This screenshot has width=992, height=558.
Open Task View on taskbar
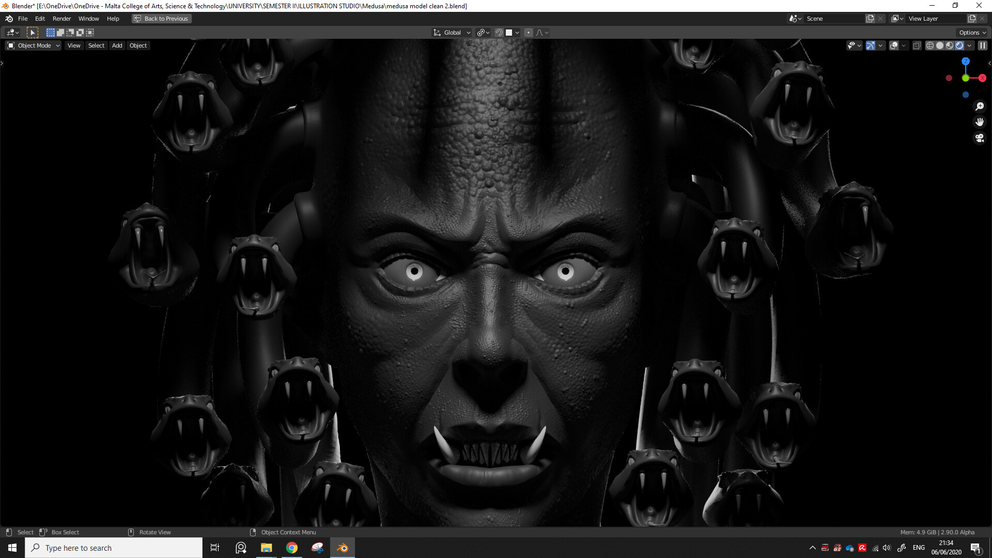[215, 548]
